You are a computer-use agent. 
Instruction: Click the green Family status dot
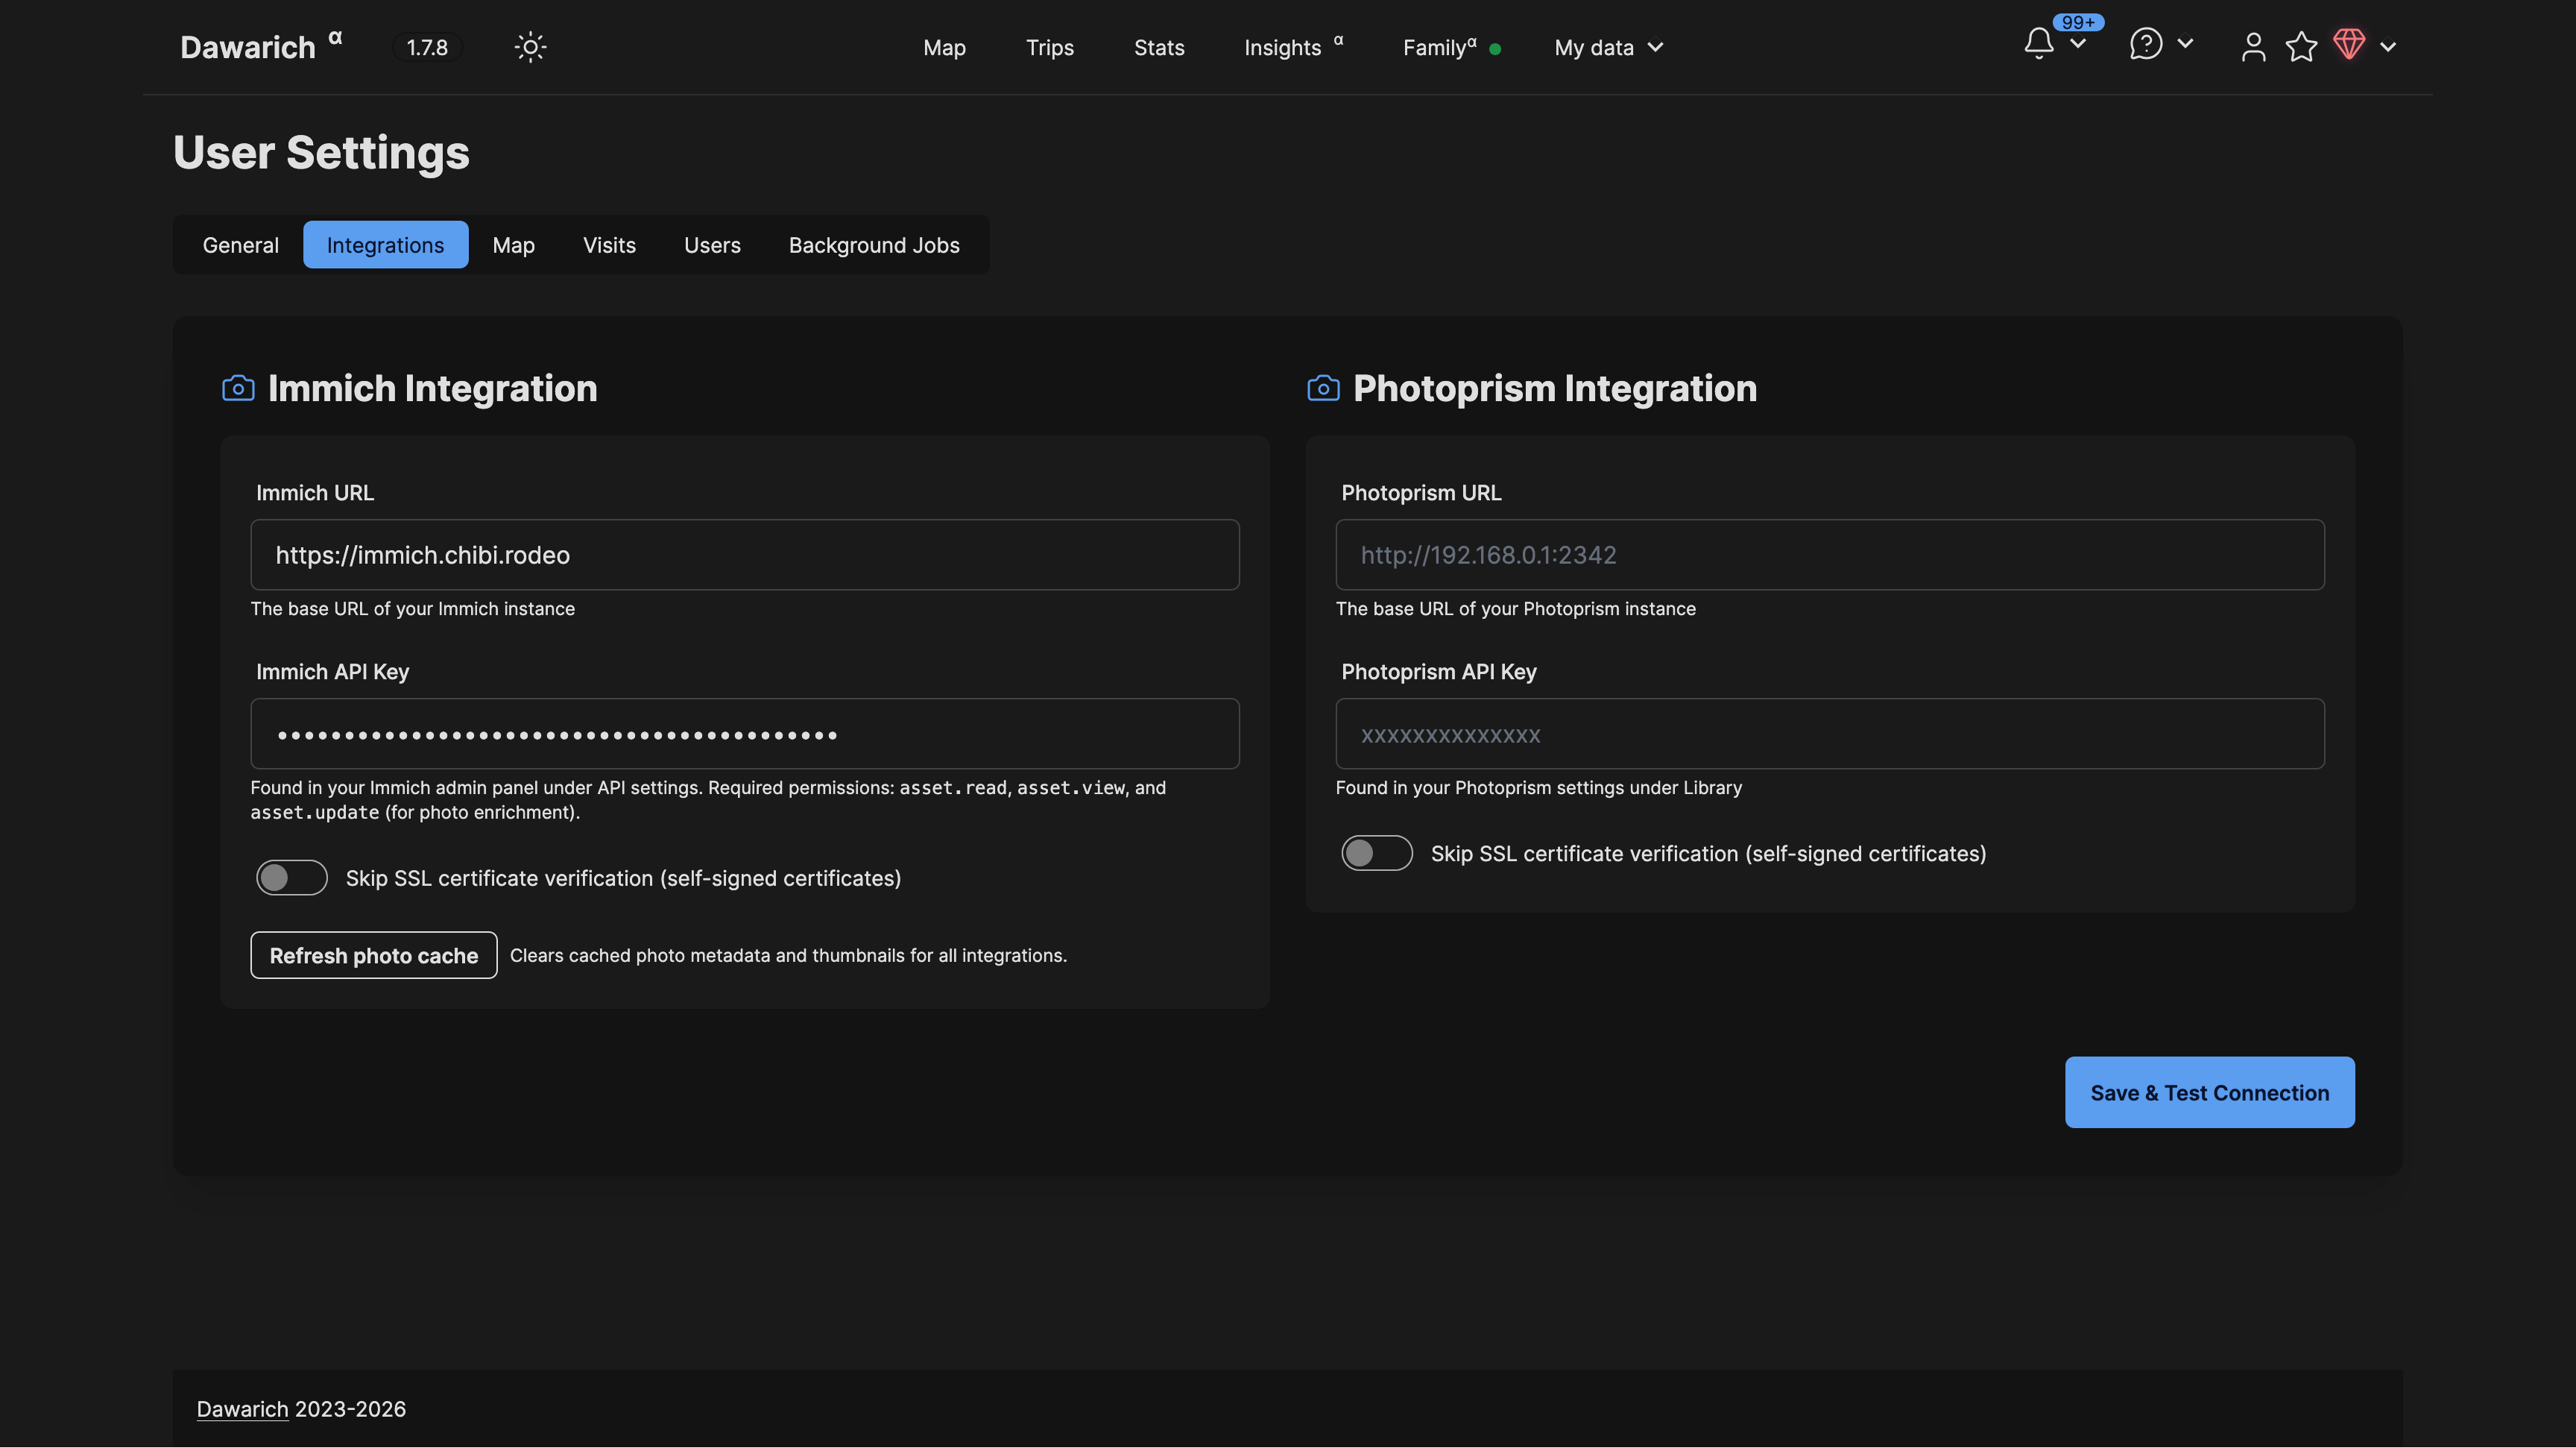tap(1495, 48)
